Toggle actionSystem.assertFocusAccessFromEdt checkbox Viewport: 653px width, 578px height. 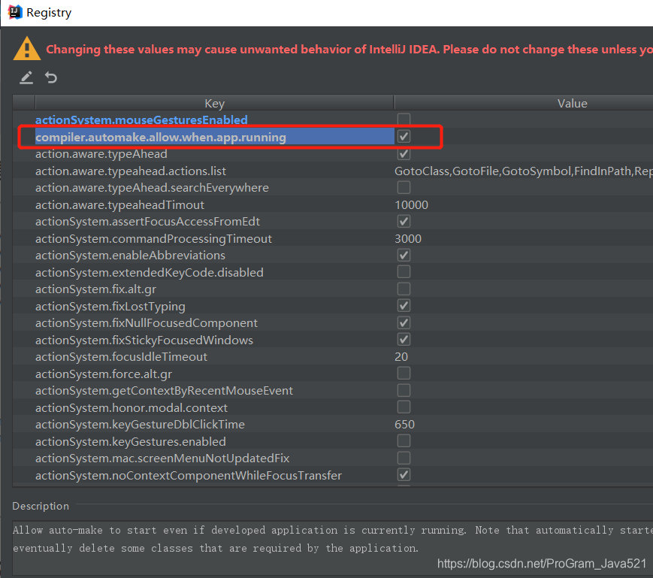404,221
